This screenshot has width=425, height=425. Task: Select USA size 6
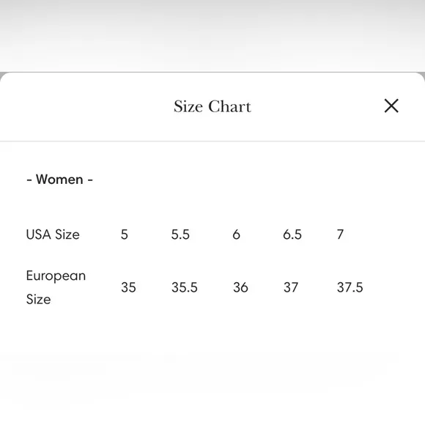click(236, 234)
